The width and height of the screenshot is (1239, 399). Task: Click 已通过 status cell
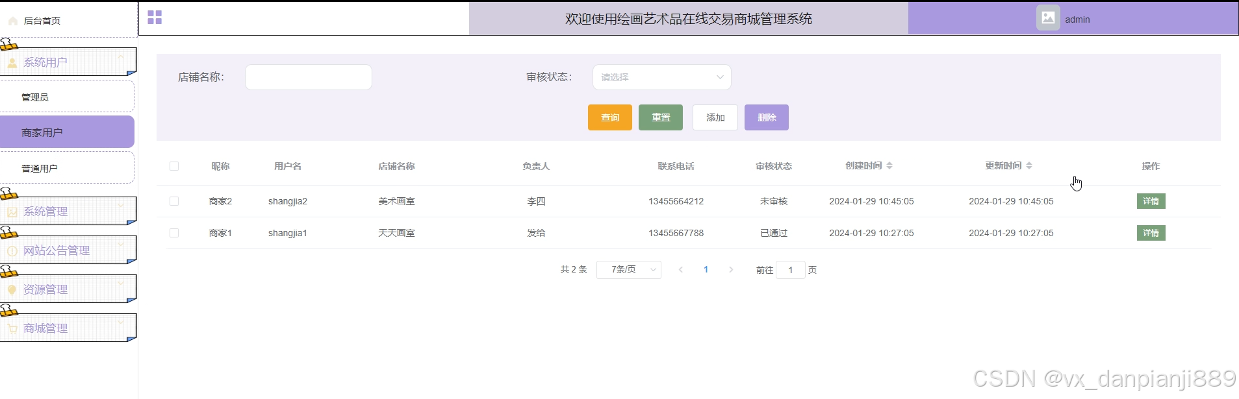point(774,233)
